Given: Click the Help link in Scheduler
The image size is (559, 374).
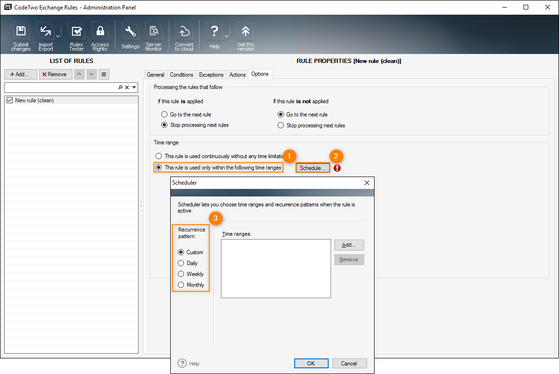Looking at the screenshot, I should [194, 364].
